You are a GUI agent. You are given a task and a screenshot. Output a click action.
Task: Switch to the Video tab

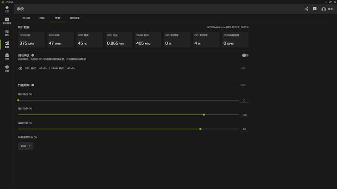click(42, 18)
